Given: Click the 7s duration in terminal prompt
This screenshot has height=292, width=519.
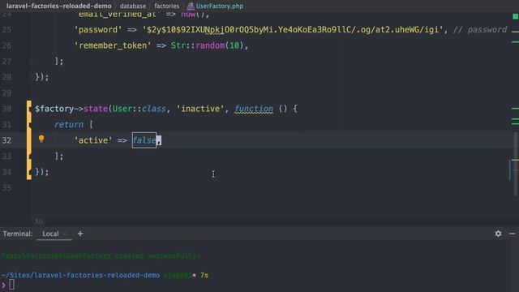Looking at the screenshot, I should (204, 275).
